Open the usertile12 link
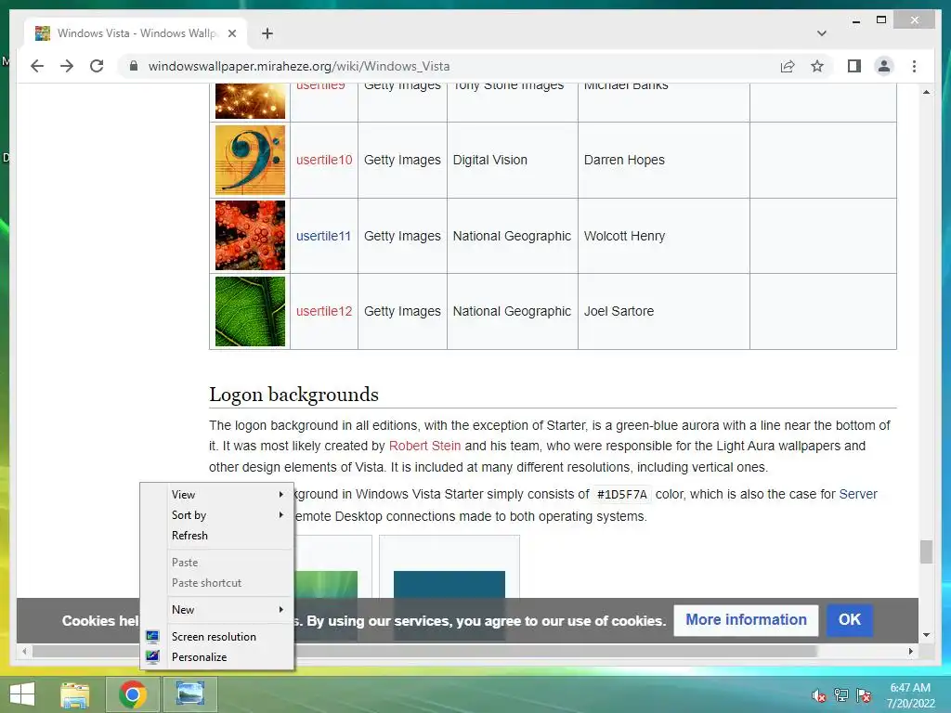The height and width of the screenshot is (713, 951). click(324, 311)
